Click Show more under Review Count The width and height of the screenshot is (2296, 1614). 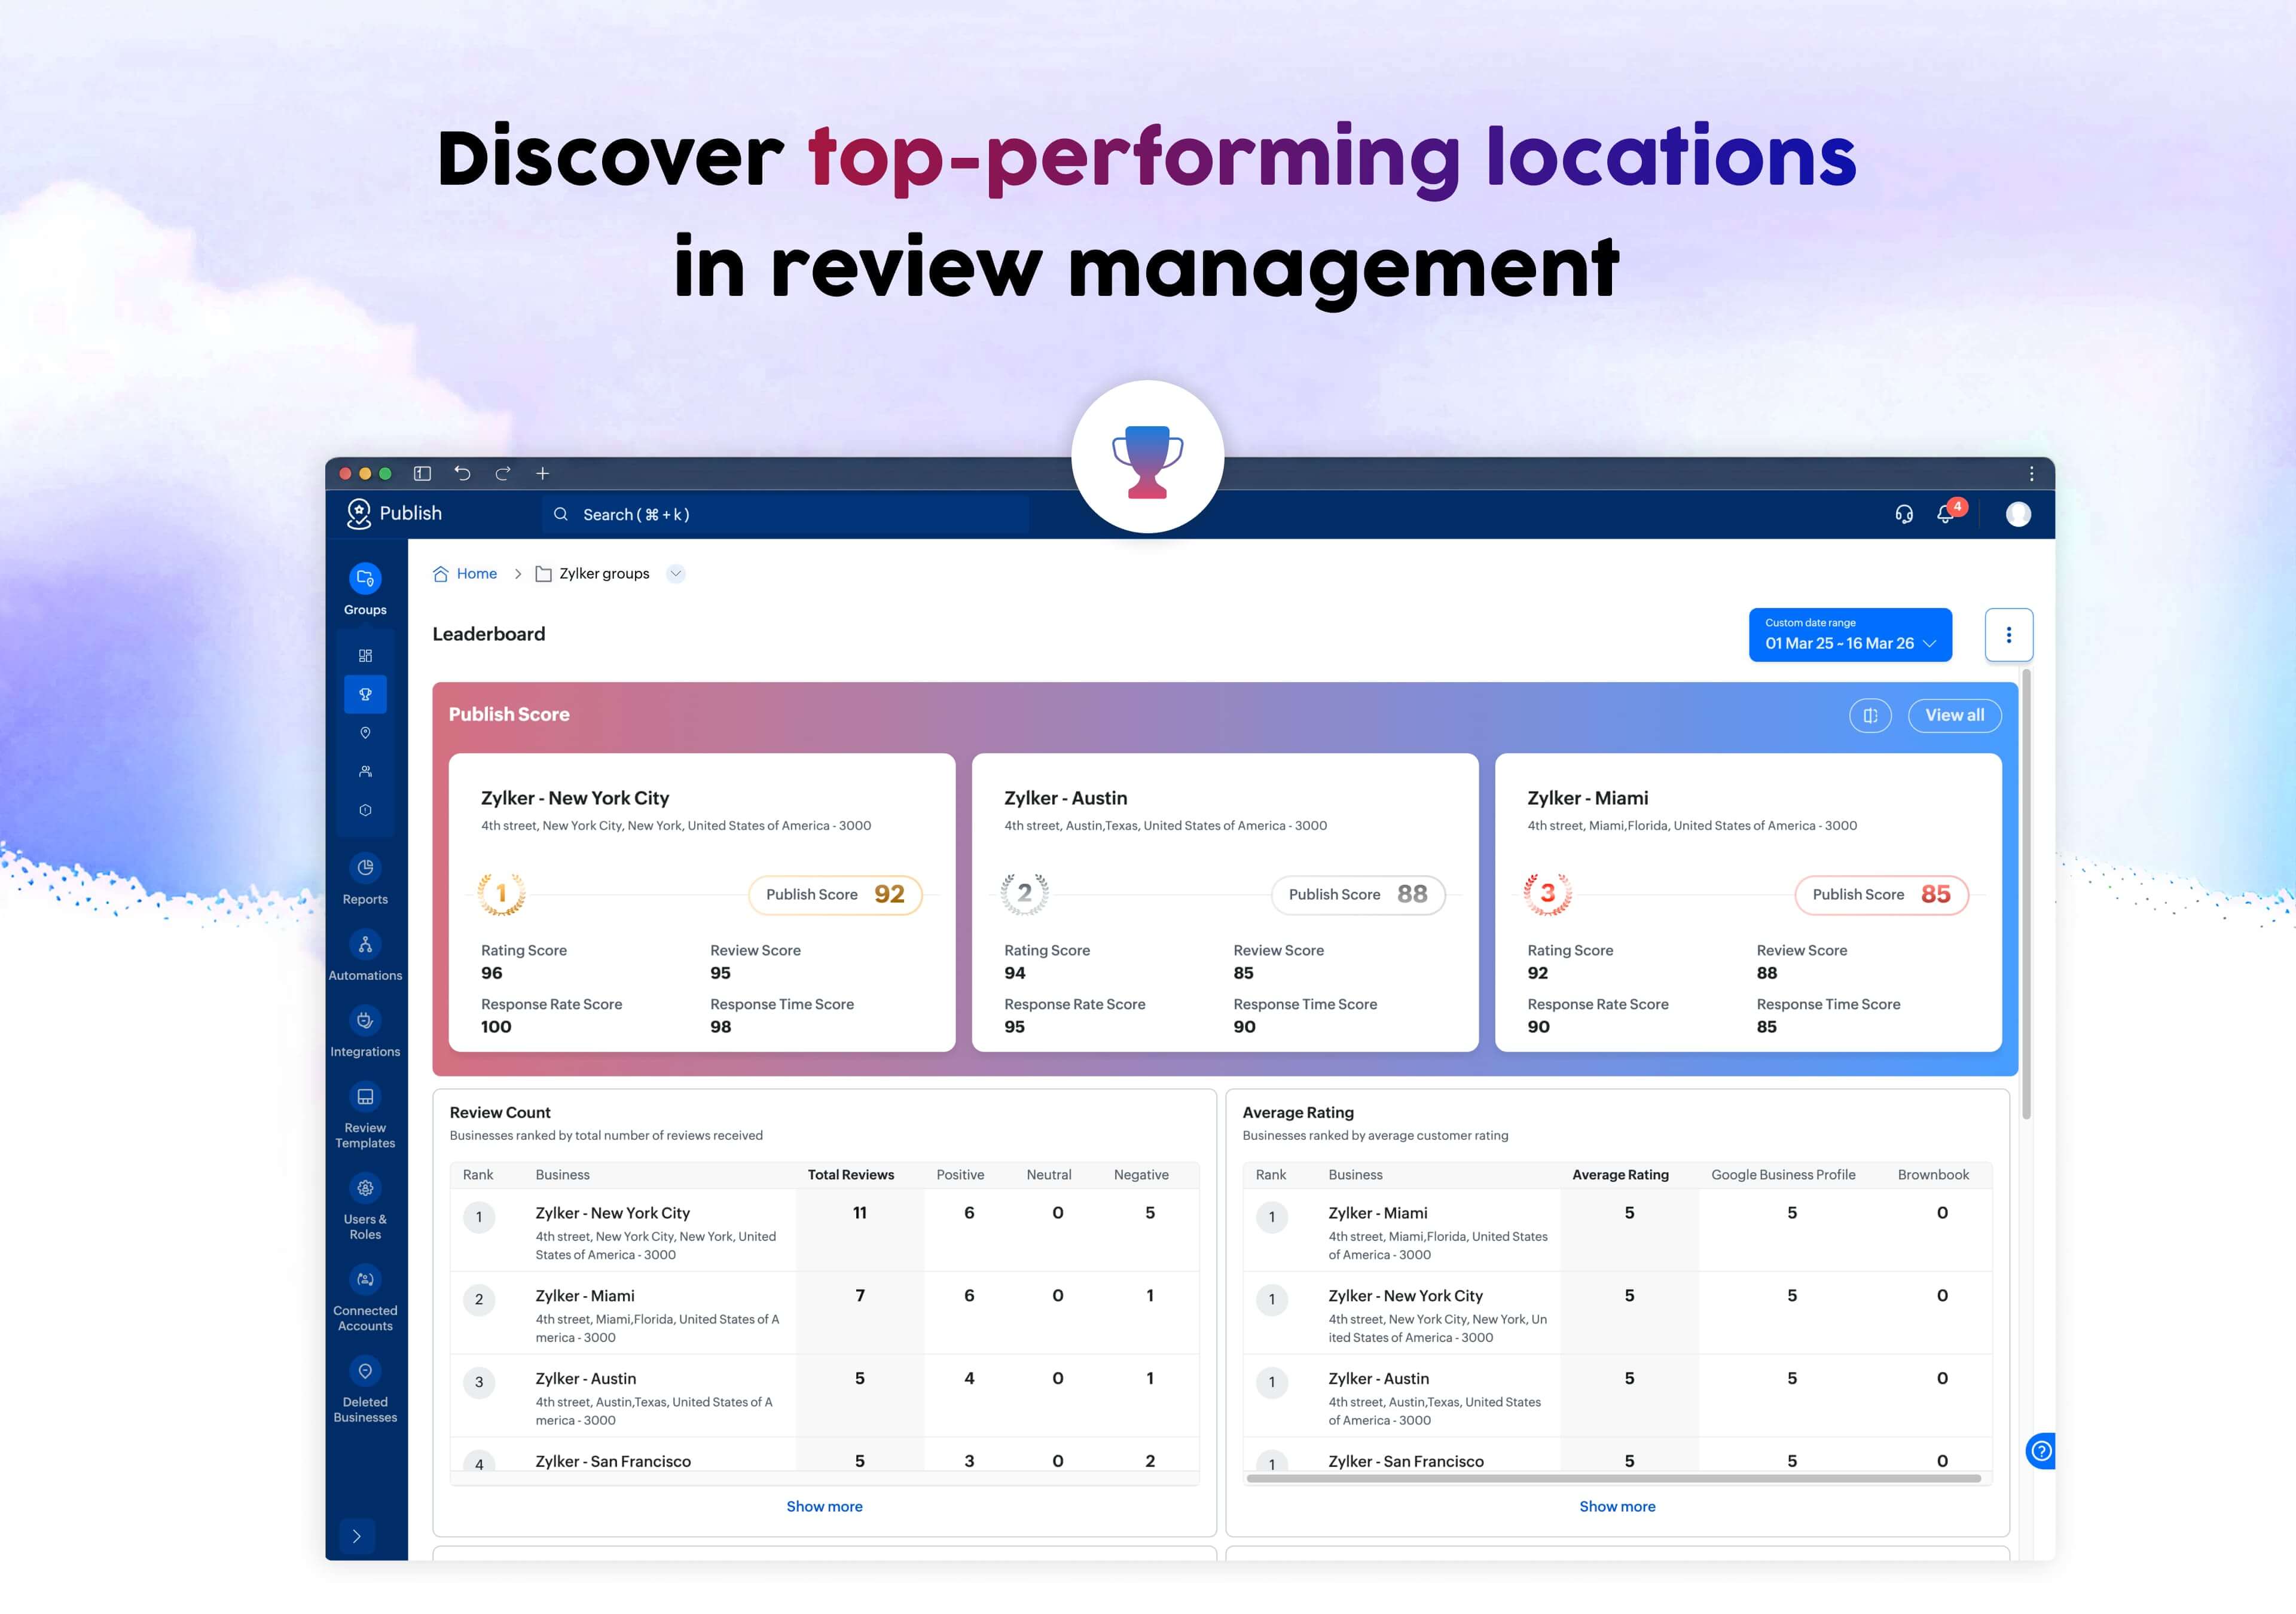coord(824,1506)
